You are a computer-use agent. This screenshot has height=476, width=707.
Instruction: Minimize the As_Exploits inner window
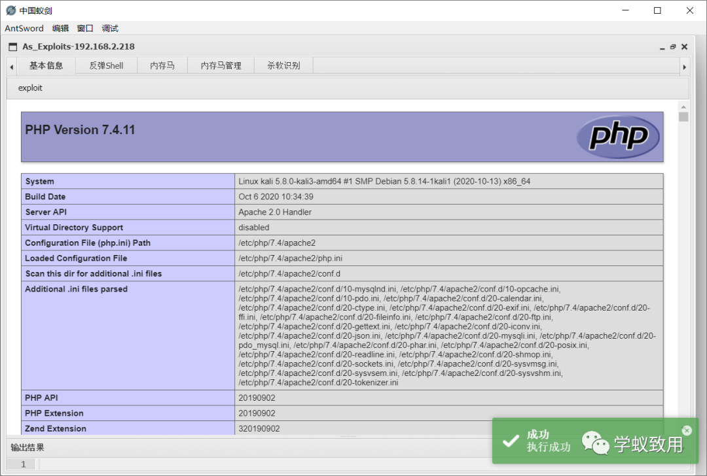[662, 47]
